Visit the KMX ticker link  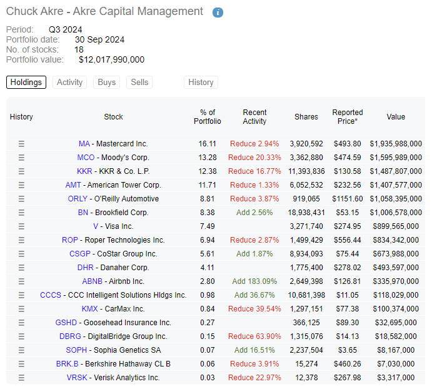pos(90,309)
